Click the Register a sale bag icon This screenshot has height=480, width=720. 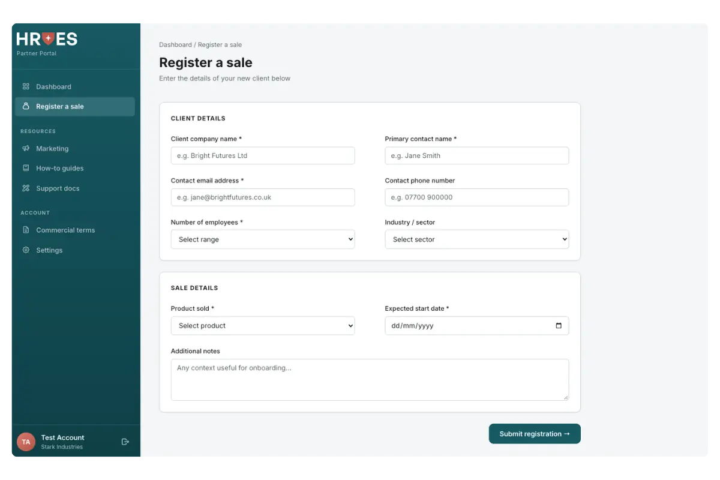26,106
